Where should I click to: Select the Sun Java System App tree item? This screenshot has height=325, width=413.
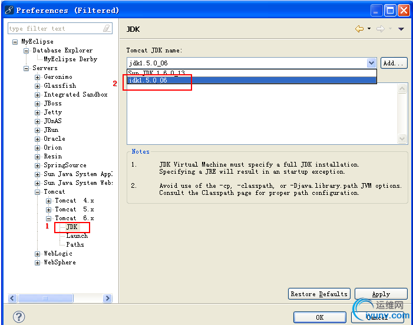click(78, 174)
